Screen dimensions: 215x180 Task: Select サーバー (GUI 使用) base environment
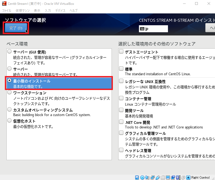pyautogui.click(x=9, y=51)
